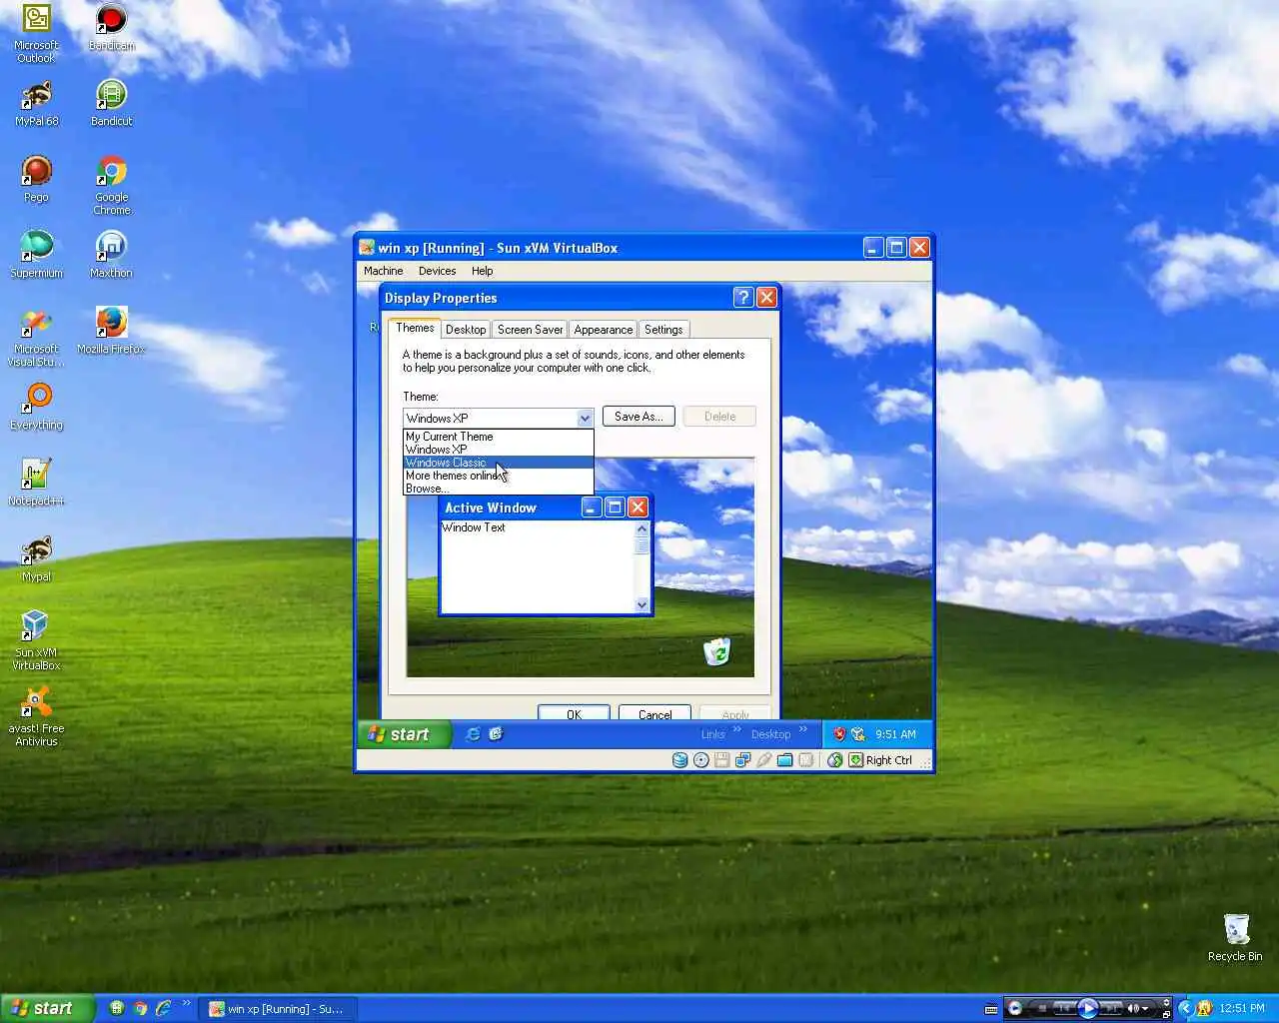Open the VirtualBox Machine menu

(383, 271)
